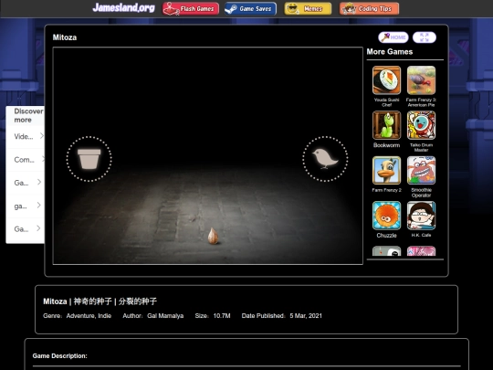Click the Taiko Drum Master label

[421, 147]
